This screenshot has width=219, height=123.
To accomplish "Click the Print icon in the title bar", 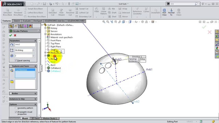I will [50, 4].
